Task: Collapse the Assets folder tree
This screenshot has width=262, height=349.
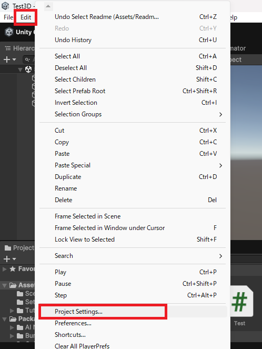Action: 4,285
